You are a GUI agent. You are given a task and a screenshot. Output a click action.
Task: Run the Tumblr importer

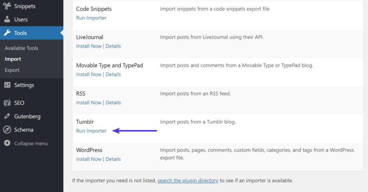91,131
